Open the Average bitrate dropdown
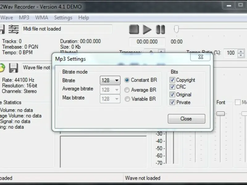 pyautogui.click(x=110, y=90)
